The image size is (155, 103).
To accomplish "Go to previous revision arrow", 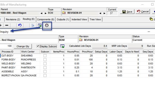I will tap(100, 13).
